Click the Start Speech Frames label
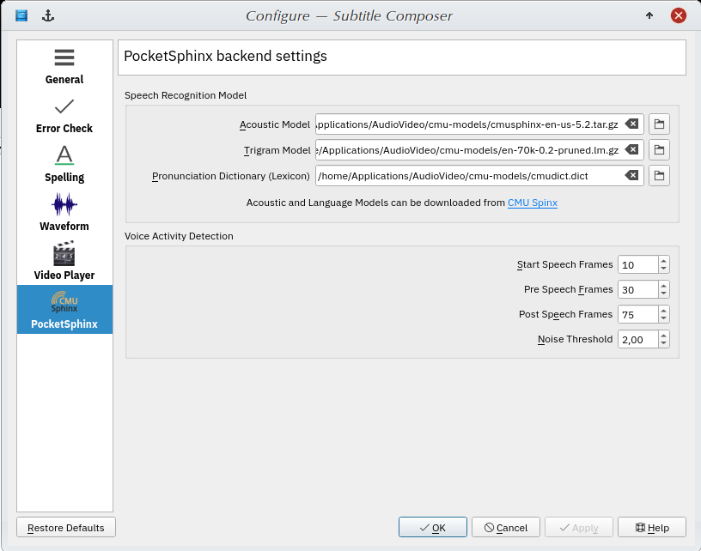Viewport: 701px width, 551px height. pyautogui.click(x=564, y=265)
